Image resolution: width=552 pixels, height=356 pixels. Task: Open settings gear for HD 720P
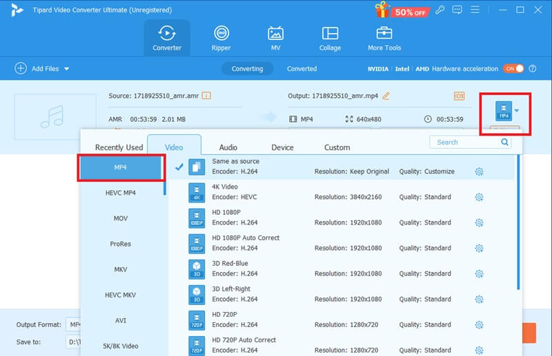[479, 325]
